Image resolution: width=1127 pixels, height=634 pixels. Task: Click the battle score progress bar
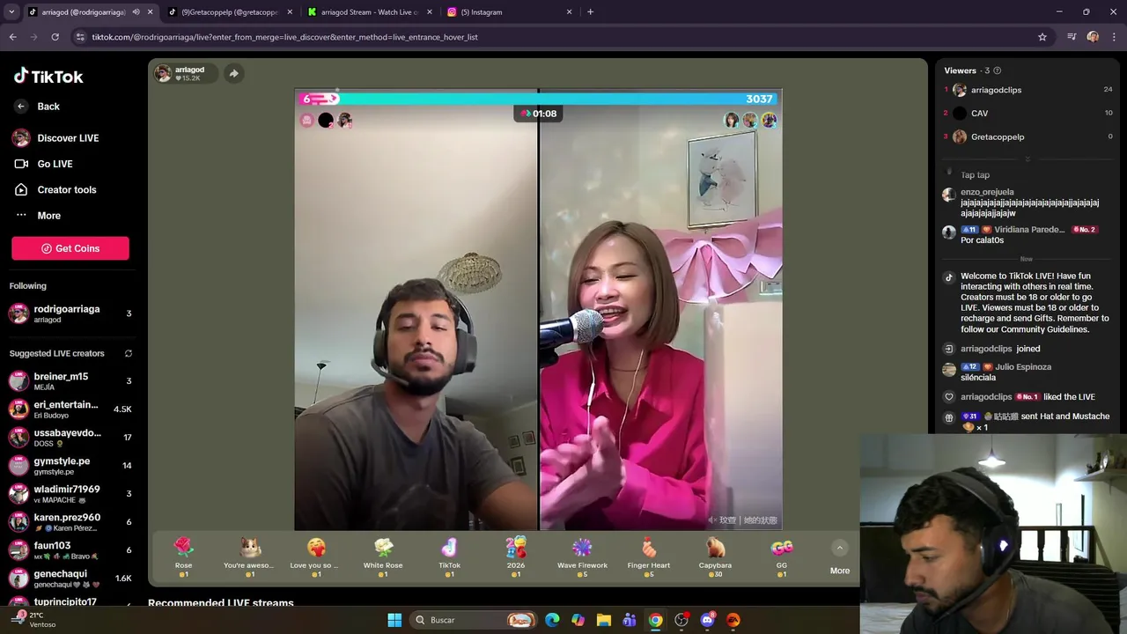[x=538, y=99]
